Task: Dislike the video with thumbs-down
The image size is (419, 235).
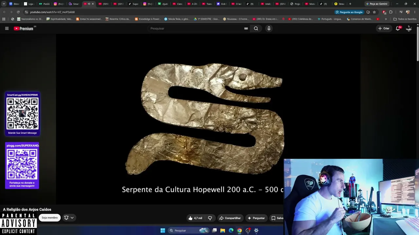Action: [x=210, y=218]
